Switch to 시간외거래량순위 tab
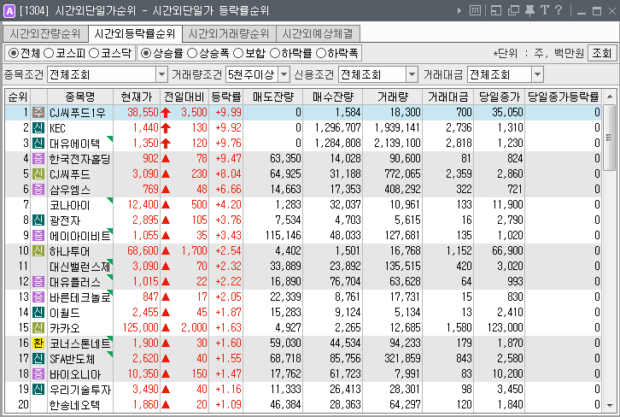Image resolution: width=620 pixels, height=417 pixels. [x=229, y=33]
